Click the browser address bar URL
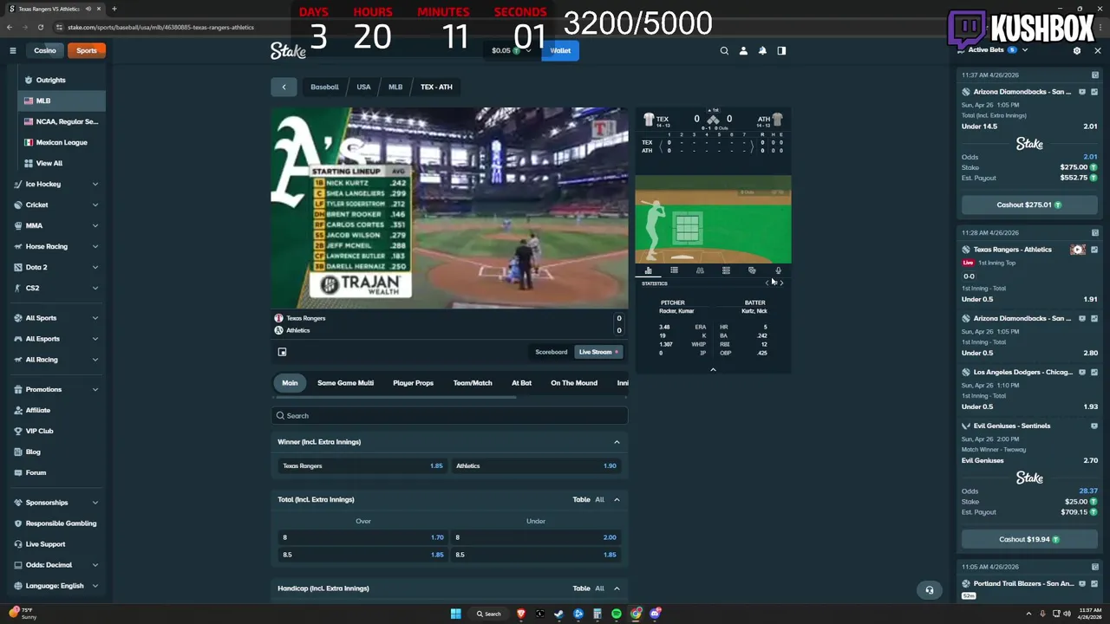The width and height of the screenshot is (1110, 624). click(x=160, y=27)
